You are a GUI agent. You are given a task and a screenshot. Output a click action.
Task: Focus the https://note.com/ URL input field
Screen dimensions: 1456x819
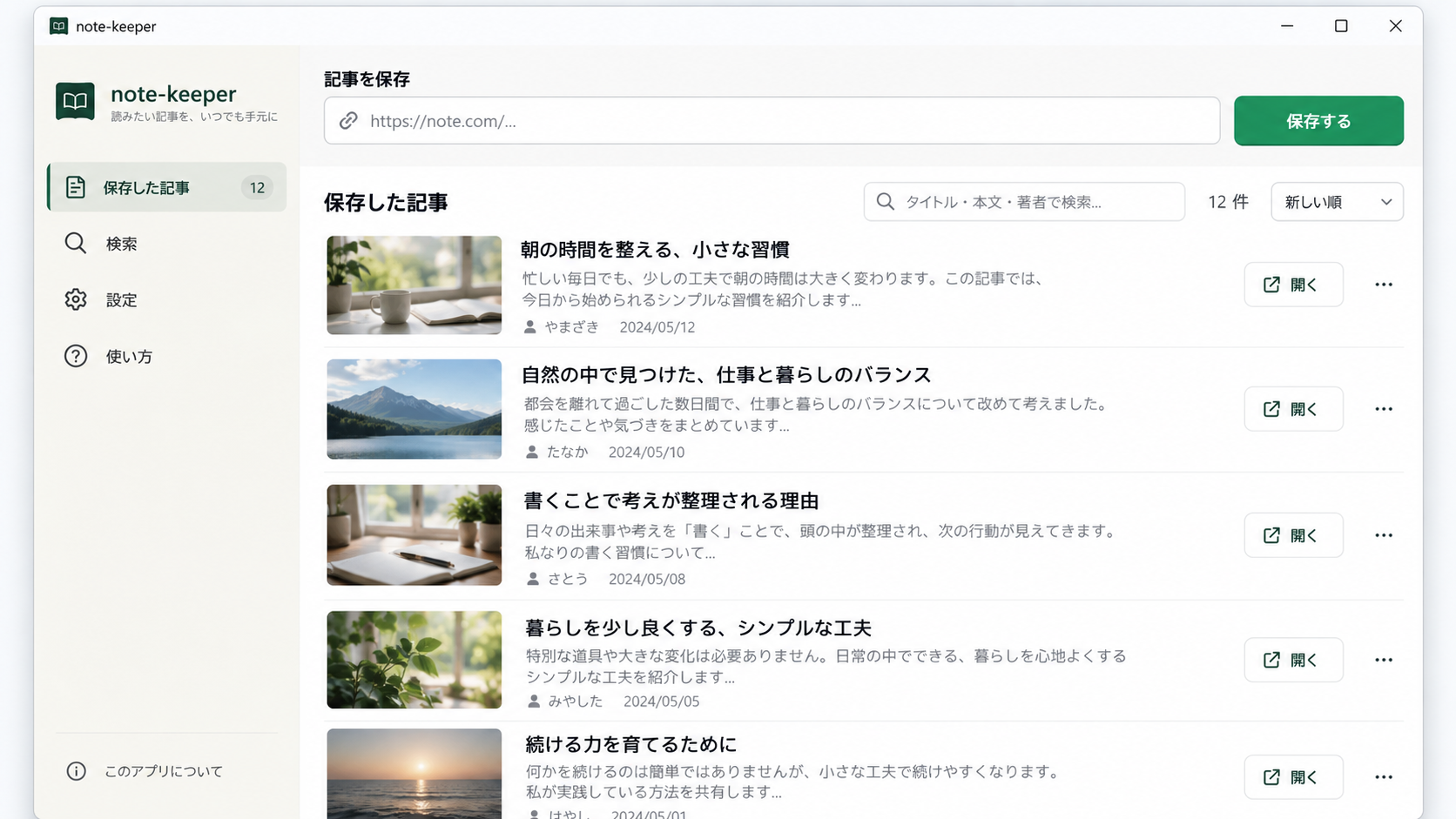(772, 120)
